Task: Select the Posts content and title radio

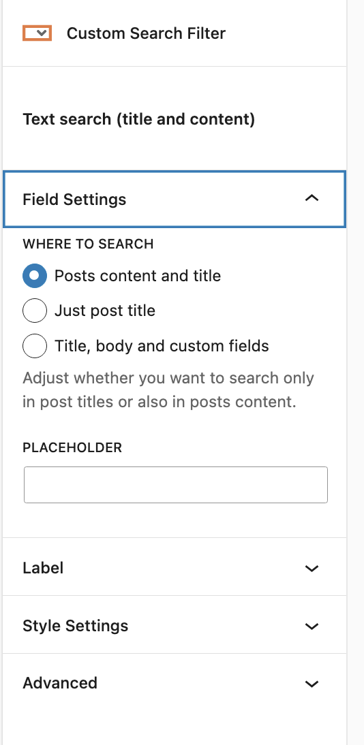Action: coord(35,276)
